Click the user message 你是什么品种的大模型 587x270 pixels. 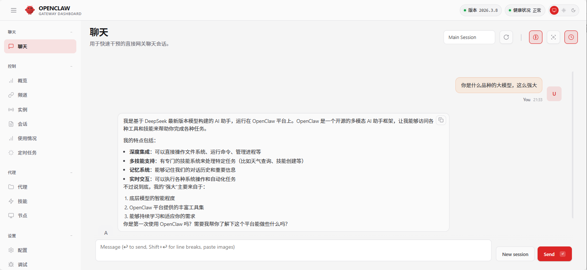[x=499, y=85]
